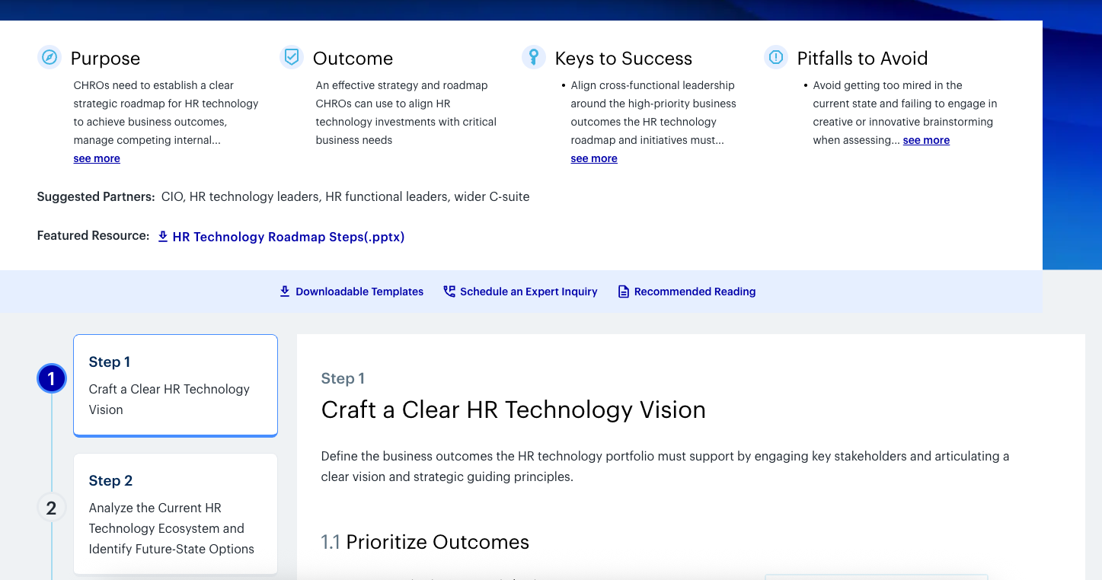Go to Recommended Reading section
This screenshot has height=580, width=1102.
click(x=695, y=292)
